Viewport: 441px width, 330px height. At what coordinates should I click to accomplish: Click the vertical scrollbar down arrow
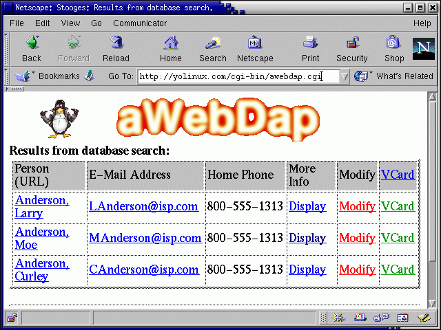(433, 303)
